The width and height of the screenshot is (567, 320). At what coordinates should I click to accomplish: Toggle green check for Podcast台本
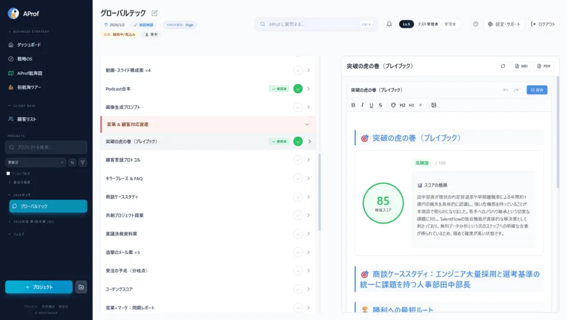[298, 89]
